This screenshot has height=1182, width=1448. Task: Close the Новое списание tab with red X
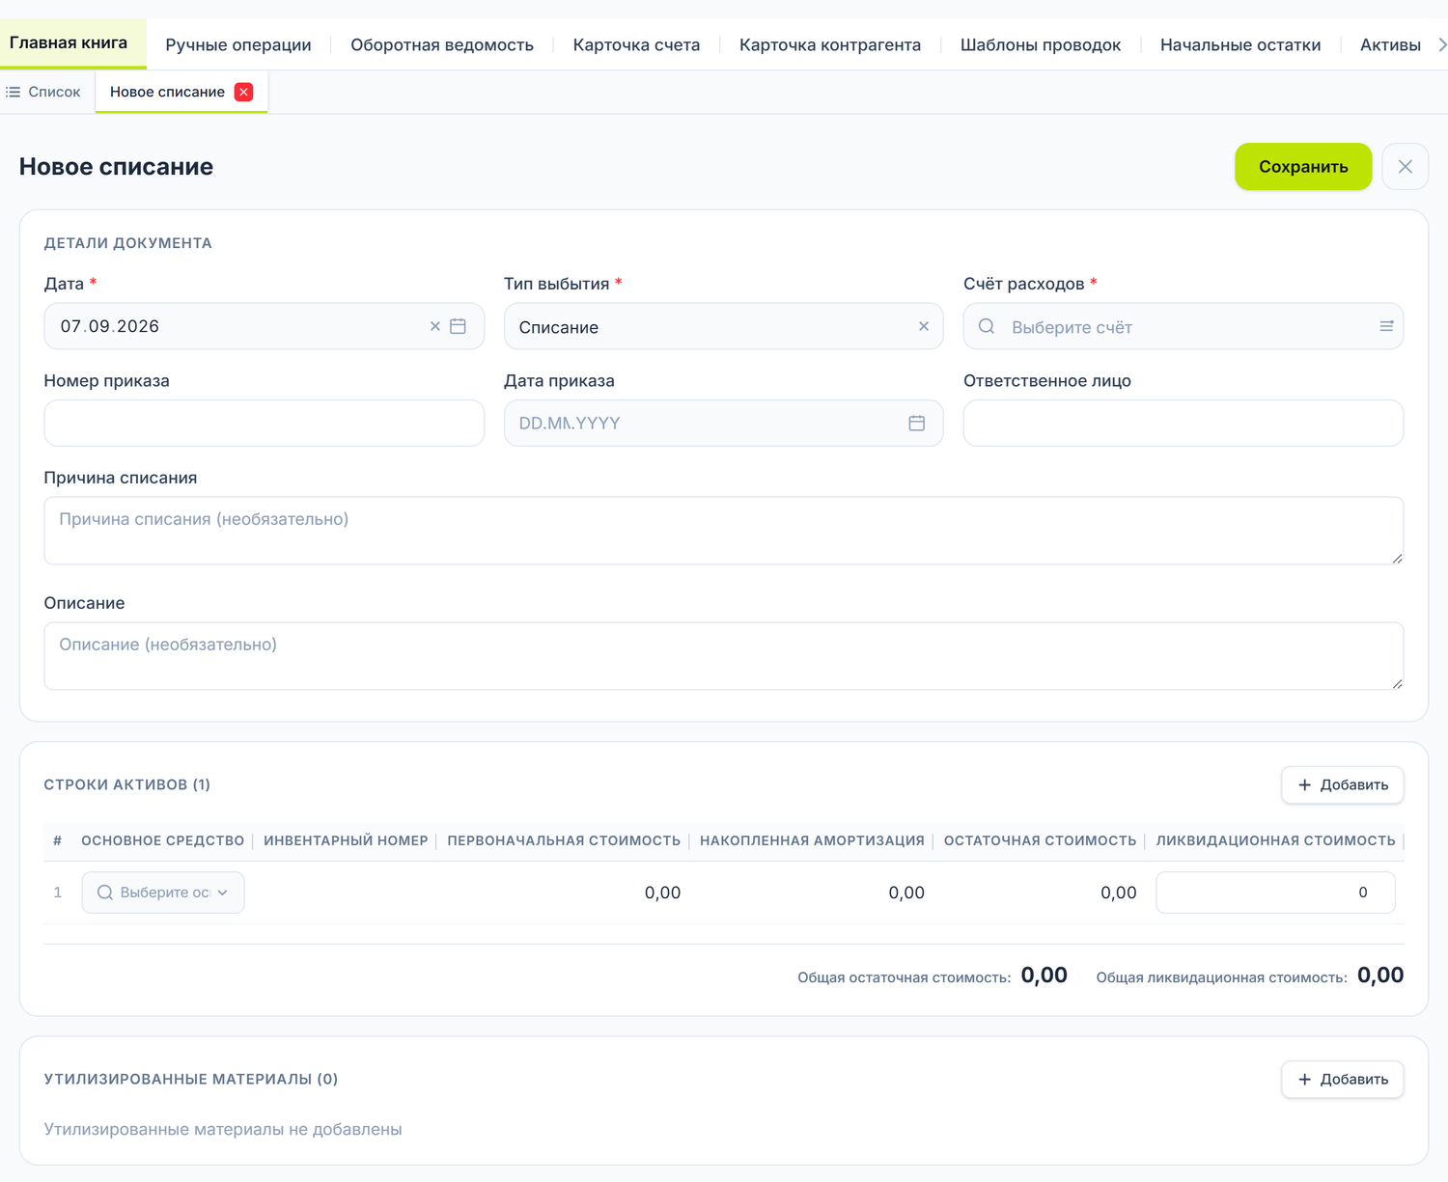point(244,92)
